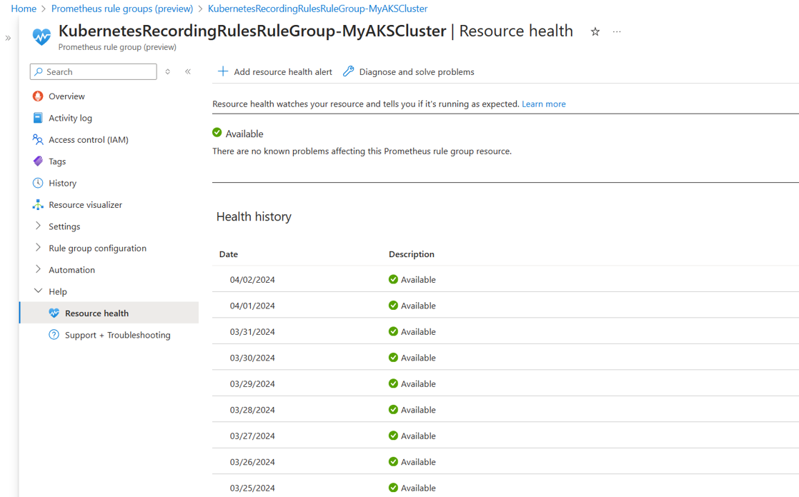Click the Resource health heart icon
This screenshot has width=799, height=497.
pyautogui.click(x=53, y=313)
